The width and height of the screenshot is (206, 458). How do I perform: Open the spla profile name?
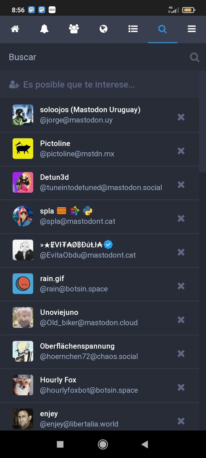47,211
